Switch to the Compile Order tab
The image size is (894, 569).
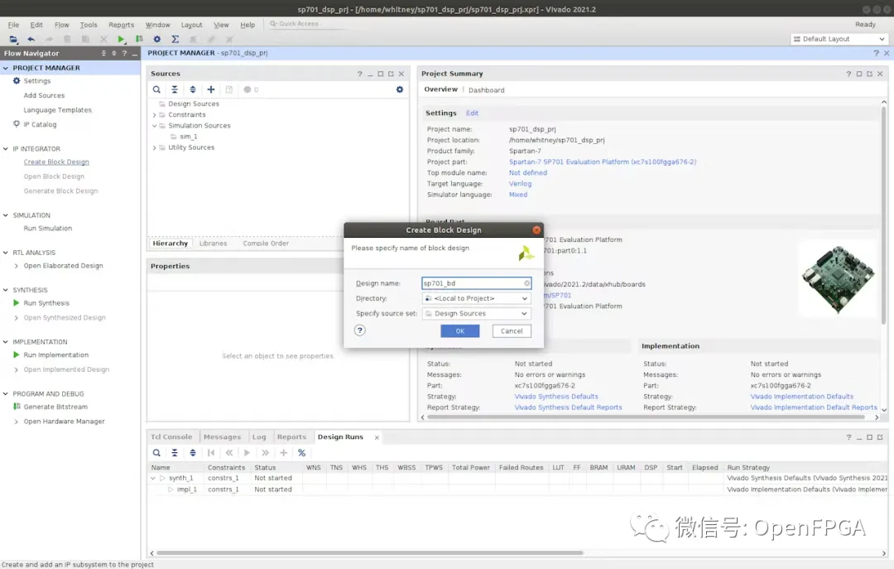(266, 244)
